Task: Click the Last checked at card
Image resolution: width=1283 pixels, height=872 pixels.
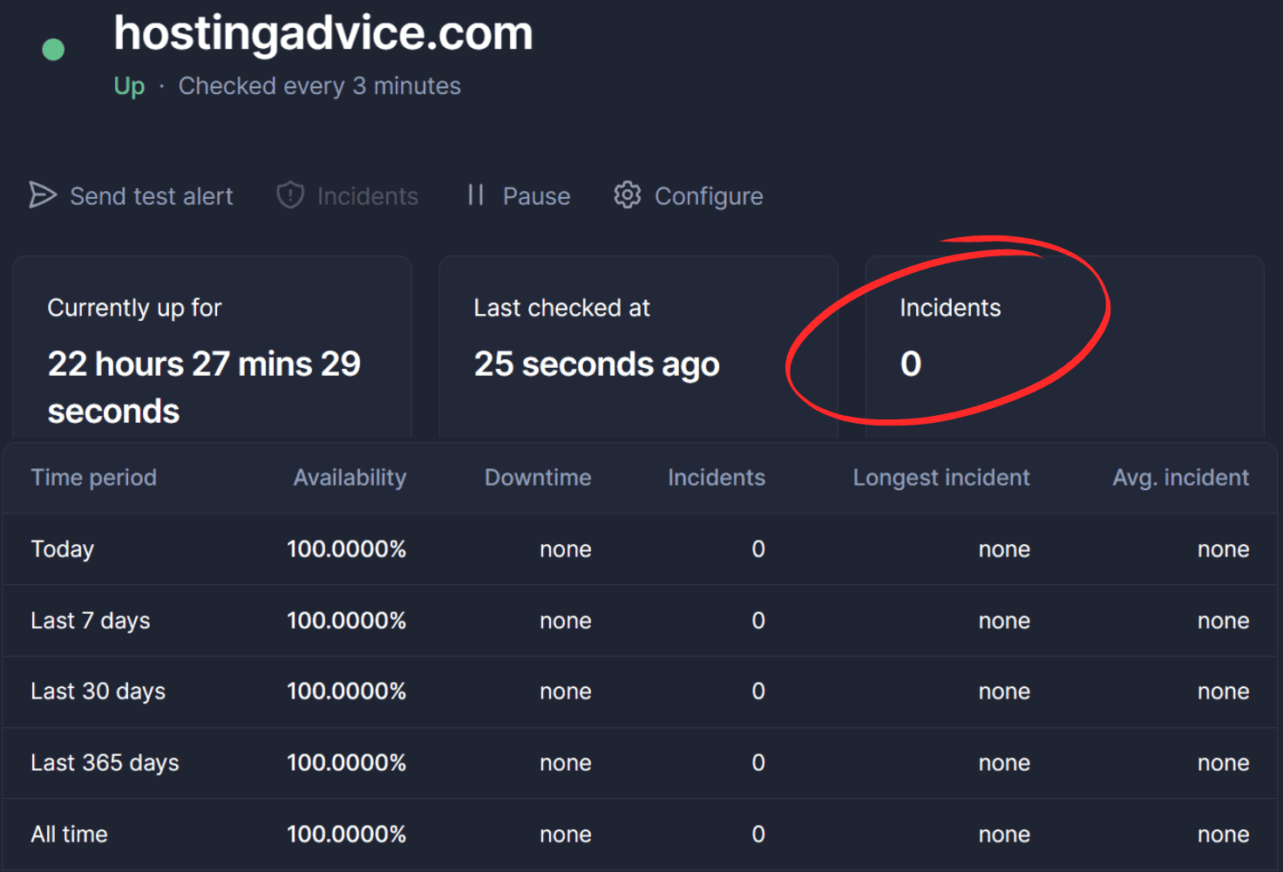Action: click(639, 344)
